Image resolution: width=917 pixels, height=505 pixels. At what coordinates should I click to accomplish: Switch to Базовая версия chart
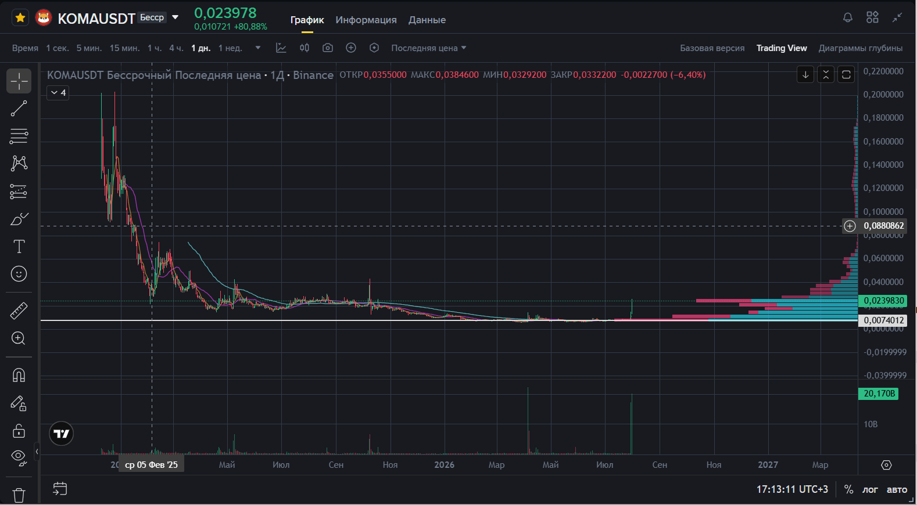(x=712, y=48)
